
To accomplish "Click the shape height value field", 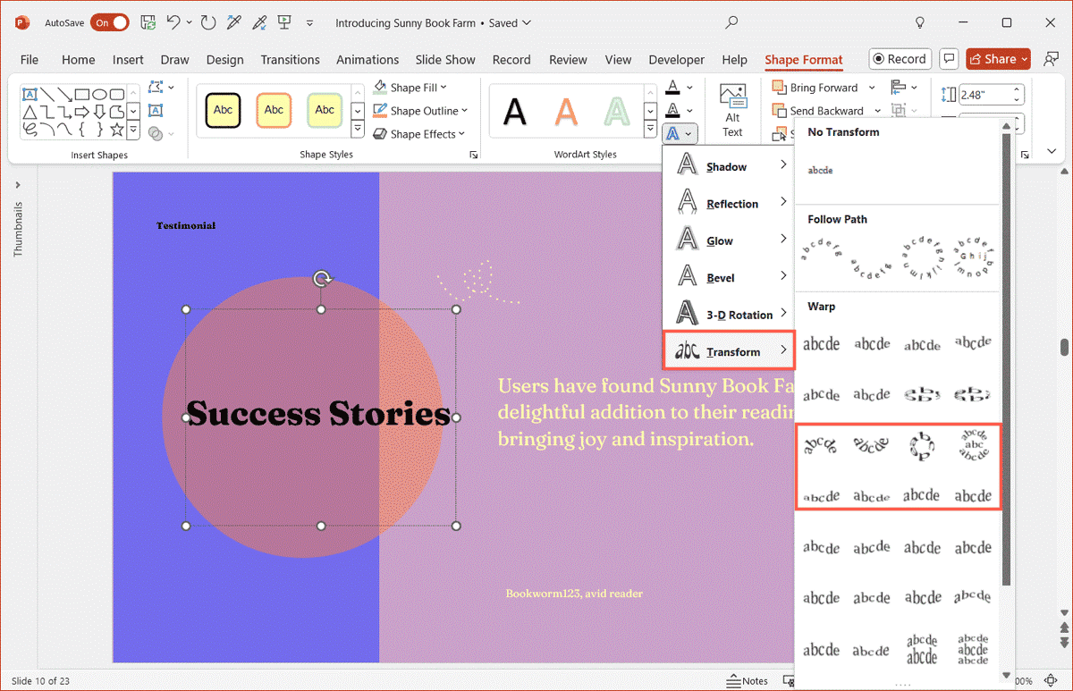I will click(x=984, y=95).
